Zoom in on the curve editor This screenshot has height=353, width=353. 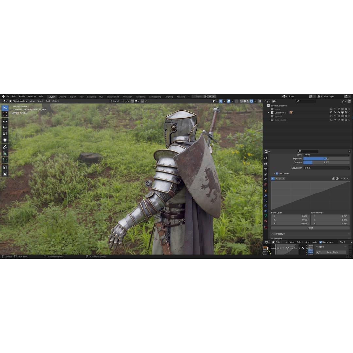[x=334, y=179]
